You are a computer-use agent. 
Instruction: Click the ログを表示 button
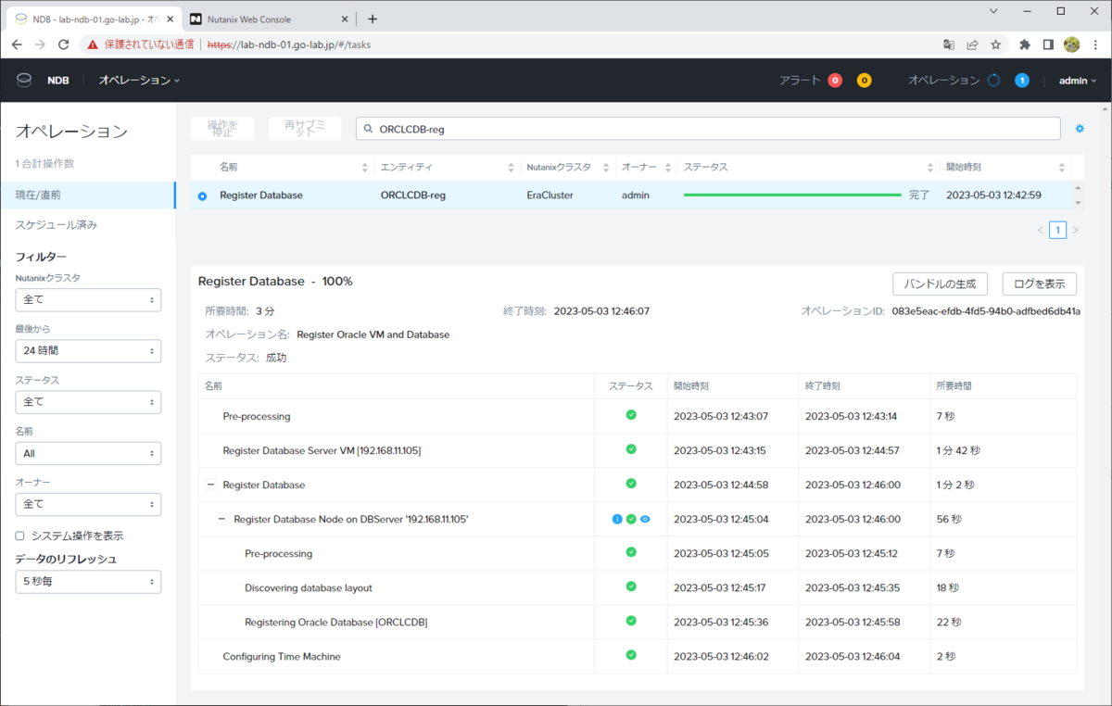click(1040, 283)
